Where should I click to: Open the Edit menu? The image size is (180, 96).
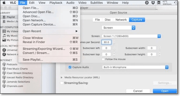[32, 3]
